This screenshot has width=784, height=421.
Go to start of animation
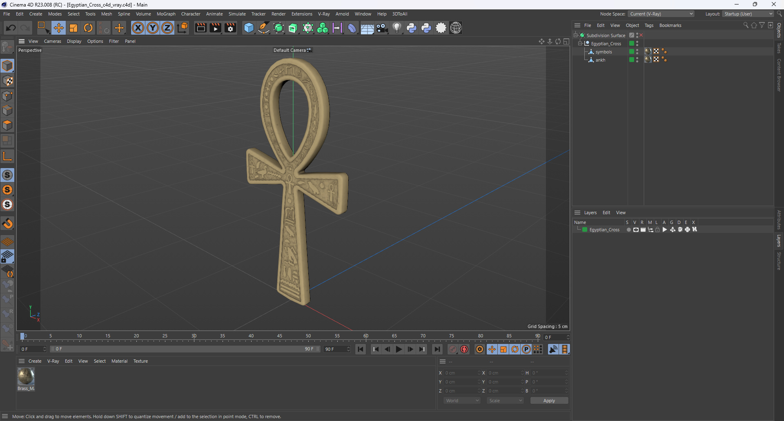(361, 349)
